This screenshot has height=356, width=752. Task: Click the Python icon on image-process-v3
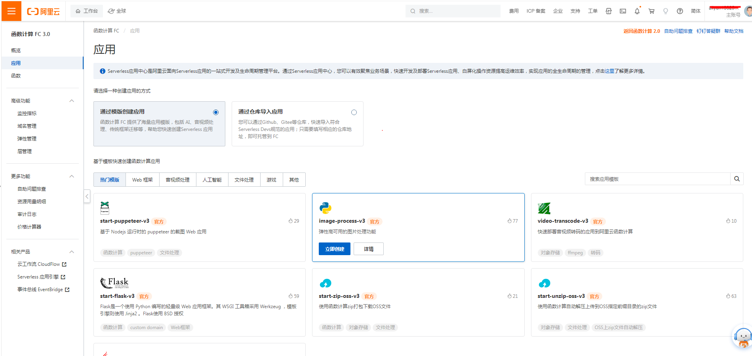pos(326,208)
